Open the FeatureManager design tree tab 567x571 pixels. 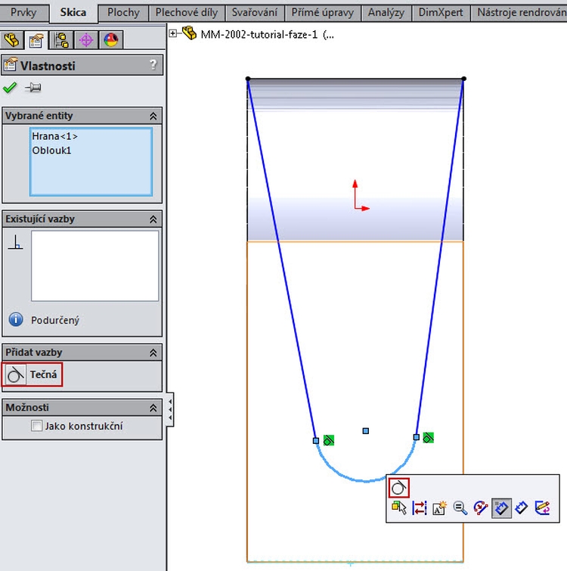[x=11, y=39]
